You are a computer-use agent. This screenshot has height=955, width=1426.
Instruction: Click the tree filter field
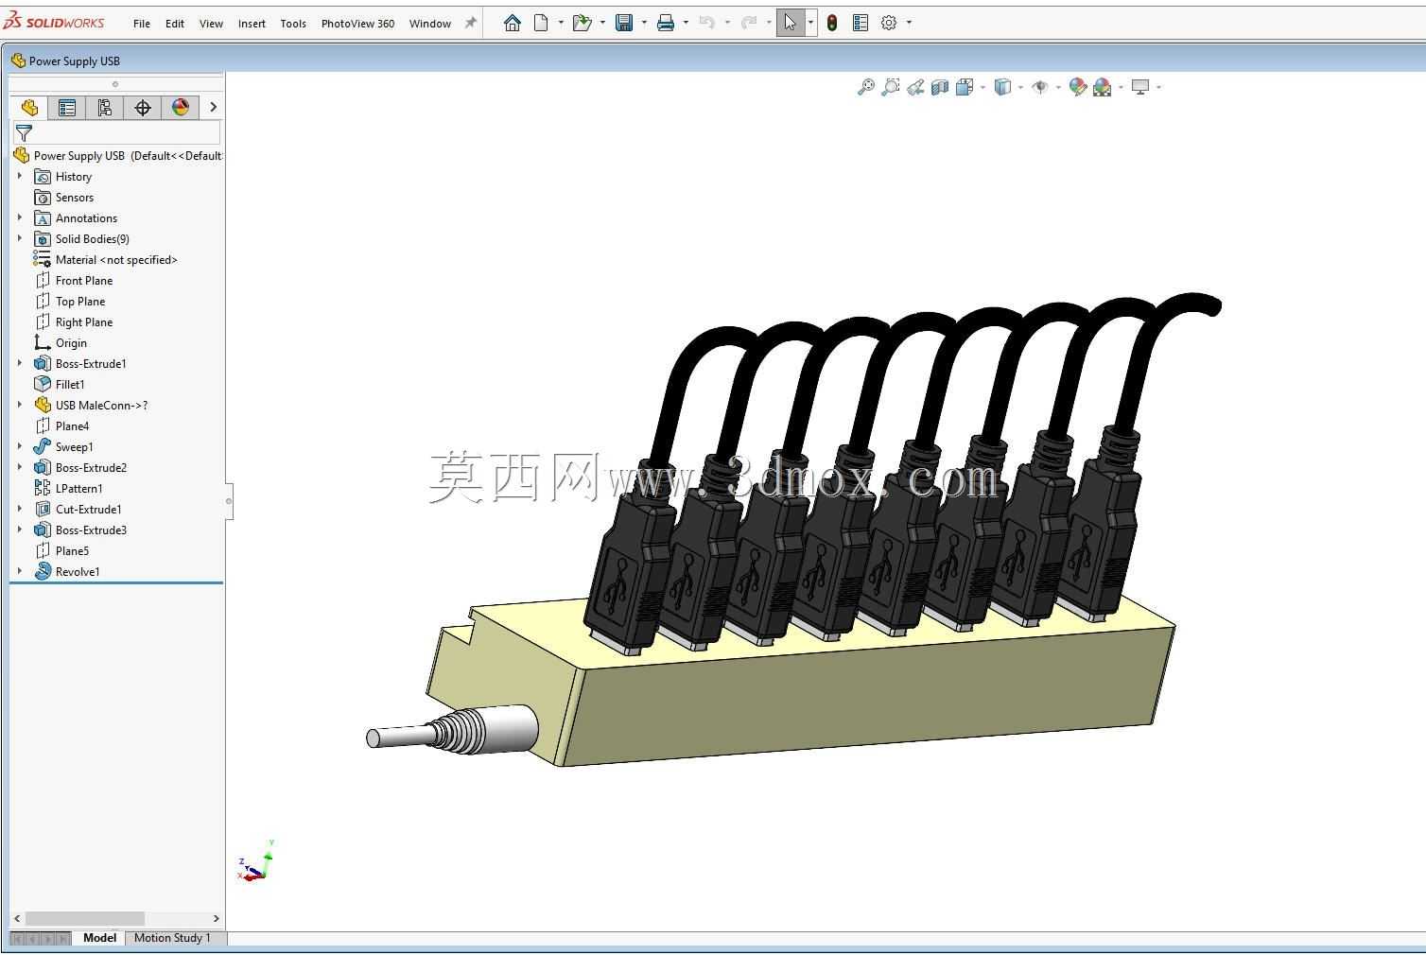[x=117, y=133]
